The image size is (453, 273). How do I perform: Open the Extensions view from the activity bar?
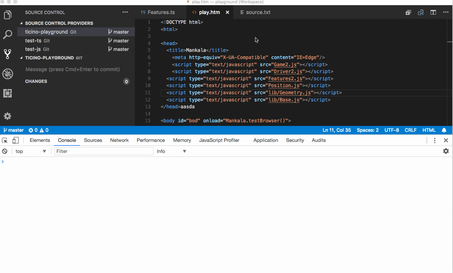pos(7,93)
